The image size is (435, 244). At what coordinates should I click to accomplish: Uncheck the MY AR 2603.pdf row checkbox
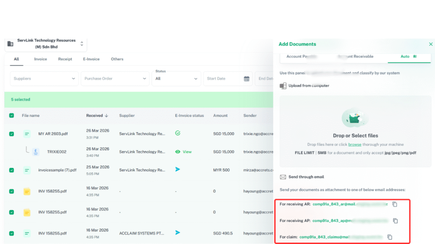[x=11, y=134]
